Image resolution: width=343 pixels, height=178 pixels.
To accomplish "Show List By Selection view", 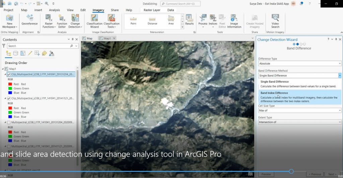I will click(x=23, y=54).
